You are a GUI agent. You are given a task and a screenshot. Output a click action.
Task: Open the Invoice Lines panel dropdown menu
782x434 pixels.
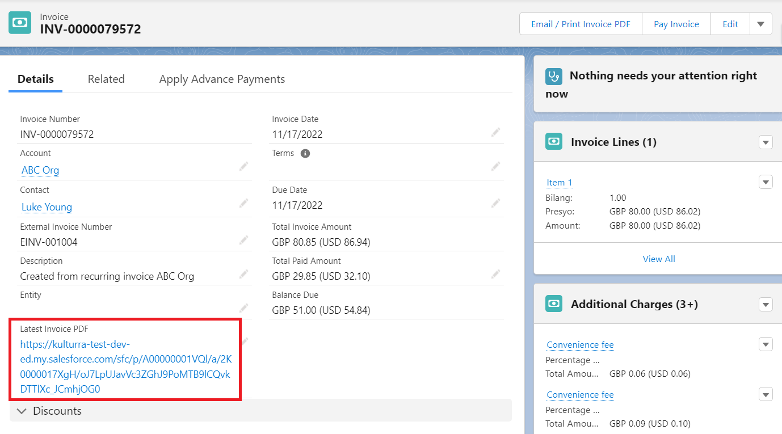pyautogui.click(x=766, y=142)
